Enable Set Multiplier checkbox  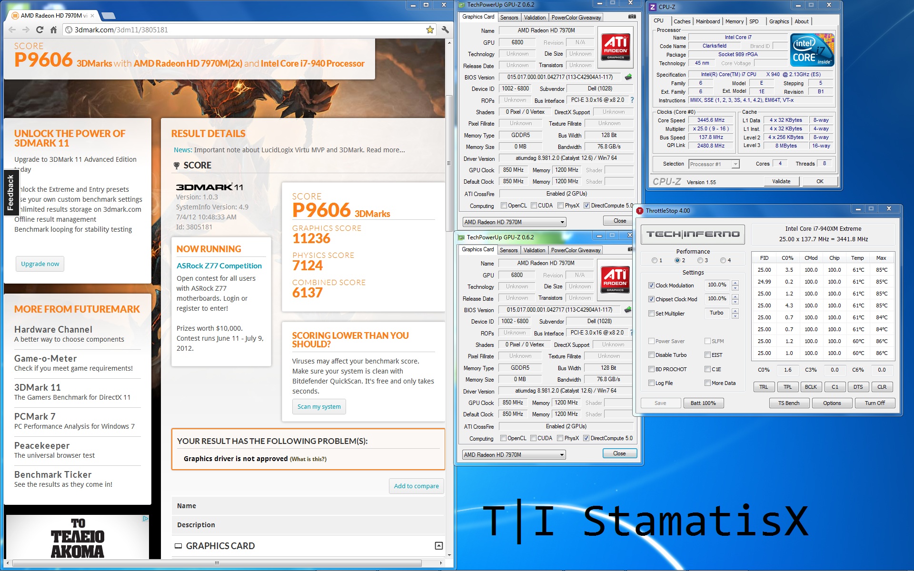click(x=651, y=314)
